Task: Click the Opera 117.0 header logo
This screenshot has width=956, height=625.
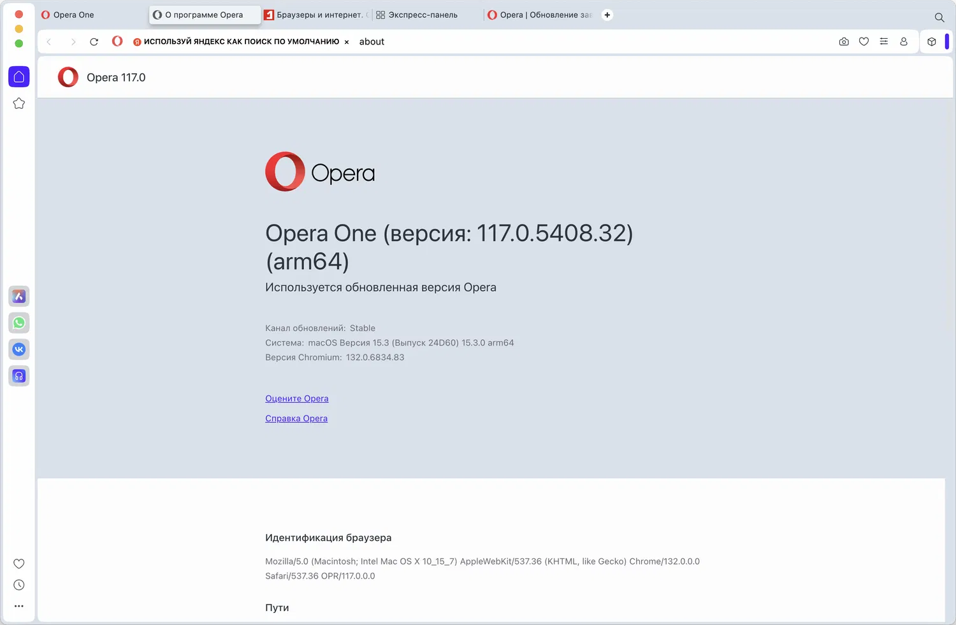Action: [68, 77]
